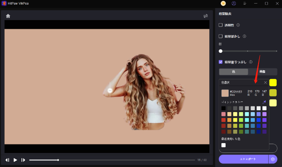This screenshot has width=282, height=167.
Task: Open the user account icon
Action: (234, 3)
